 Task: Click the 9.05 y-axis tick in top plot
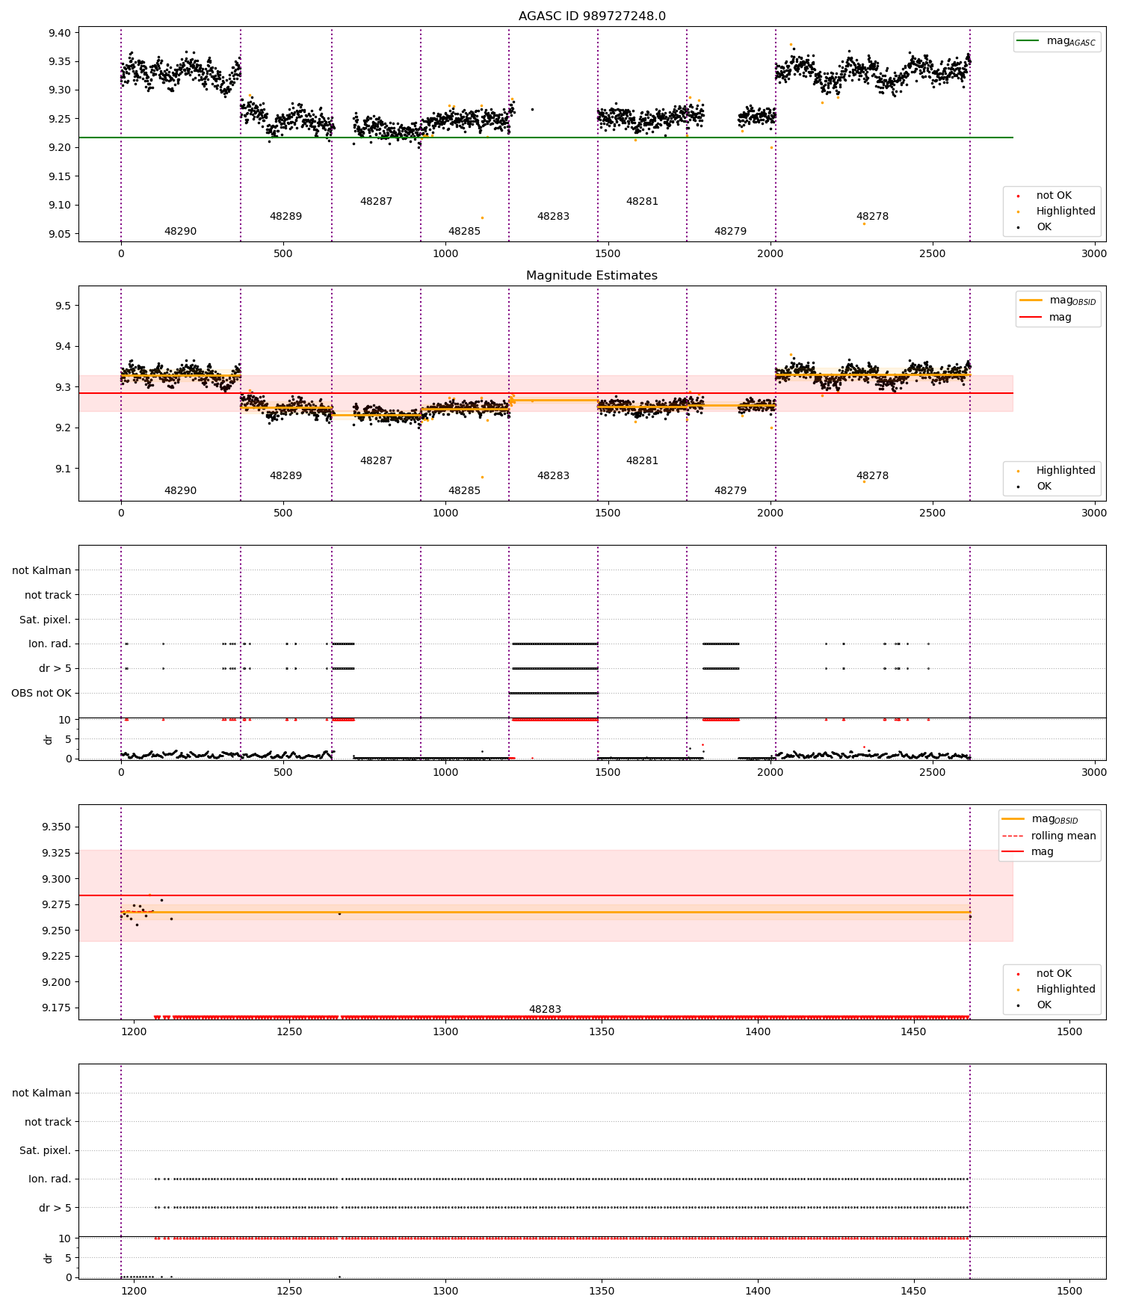pyautogui.click(x=61, y=234)
